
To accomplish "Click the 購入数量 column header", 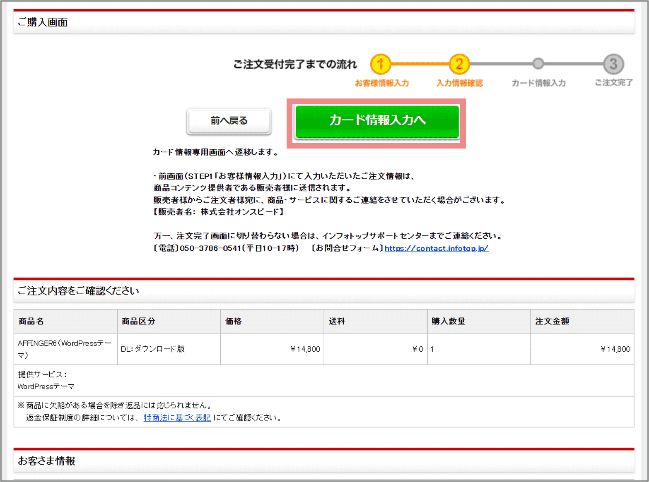I will tap(449, 321).
